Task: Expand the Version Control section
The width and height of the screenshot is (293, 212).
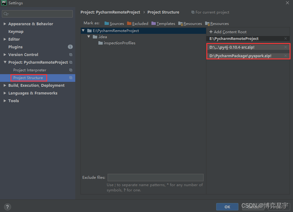Action: (x=5, y=55)
